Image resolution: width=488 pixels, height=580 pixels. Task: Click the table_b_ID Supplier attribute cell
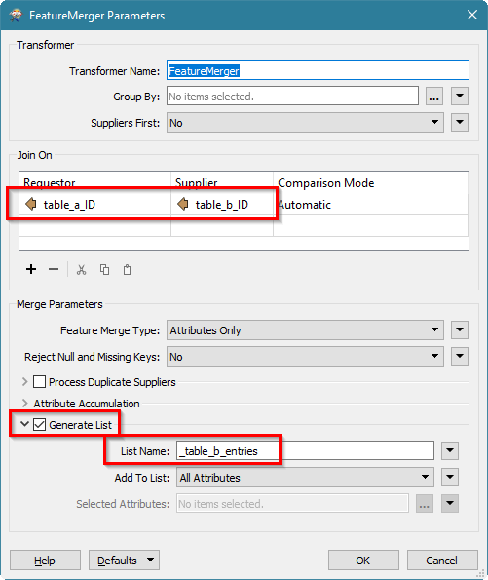point(222,204)
